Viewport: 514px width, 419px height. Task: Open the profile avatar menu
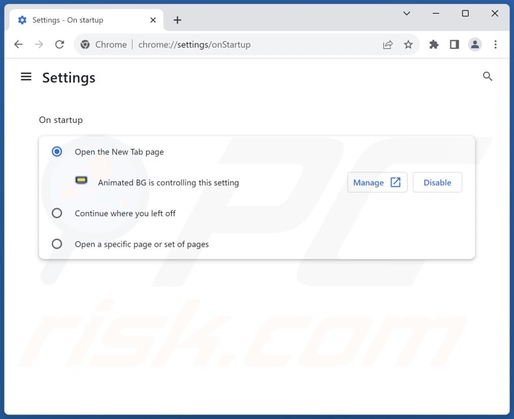[475, 45]
